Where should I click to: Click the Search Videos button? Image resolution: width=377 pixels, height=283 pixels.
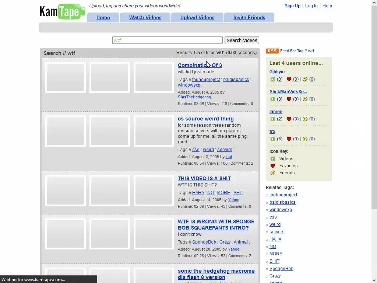point(242,40)
